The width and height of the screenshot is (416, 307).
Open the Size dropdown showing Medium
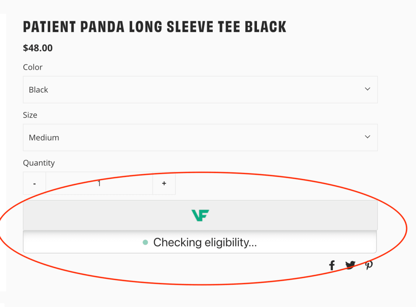[x=200, y=138]
